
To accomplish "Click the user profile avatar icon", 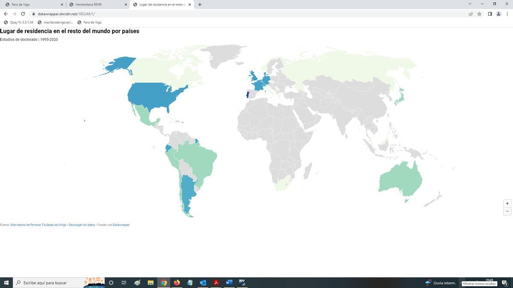I will 498,14.
